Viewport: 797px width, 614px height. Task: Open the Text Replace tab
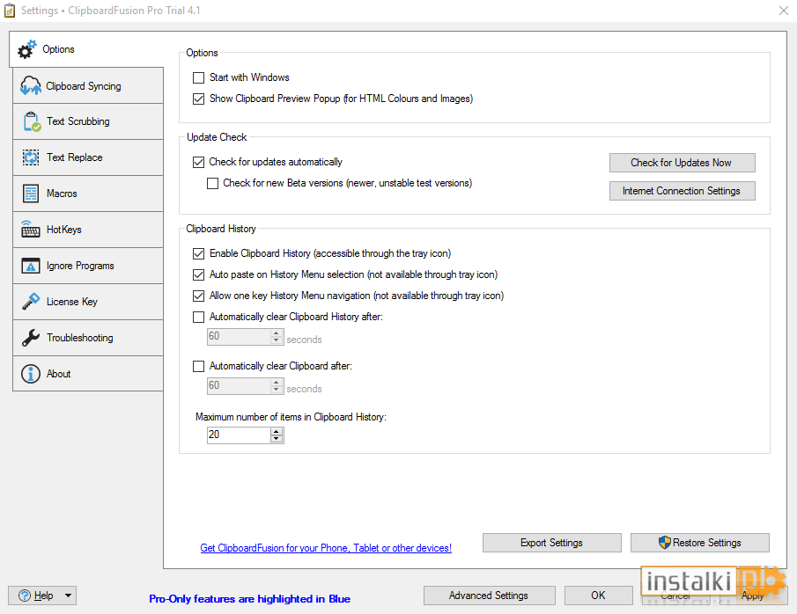click(x=88, y=157)
